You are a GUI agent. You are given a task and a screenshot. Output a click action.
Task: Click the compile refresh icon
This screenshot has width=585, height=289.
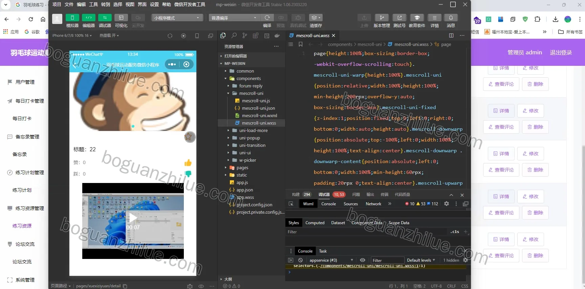tap(267, 18)
